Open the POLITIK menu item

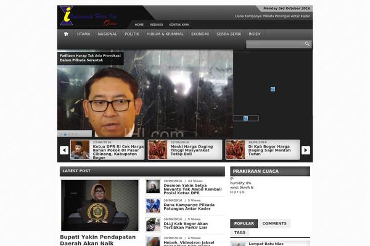pos(132,34)
